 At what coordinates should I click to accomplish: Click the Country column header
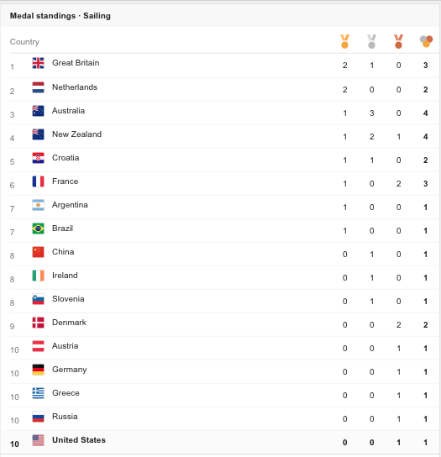24,42
